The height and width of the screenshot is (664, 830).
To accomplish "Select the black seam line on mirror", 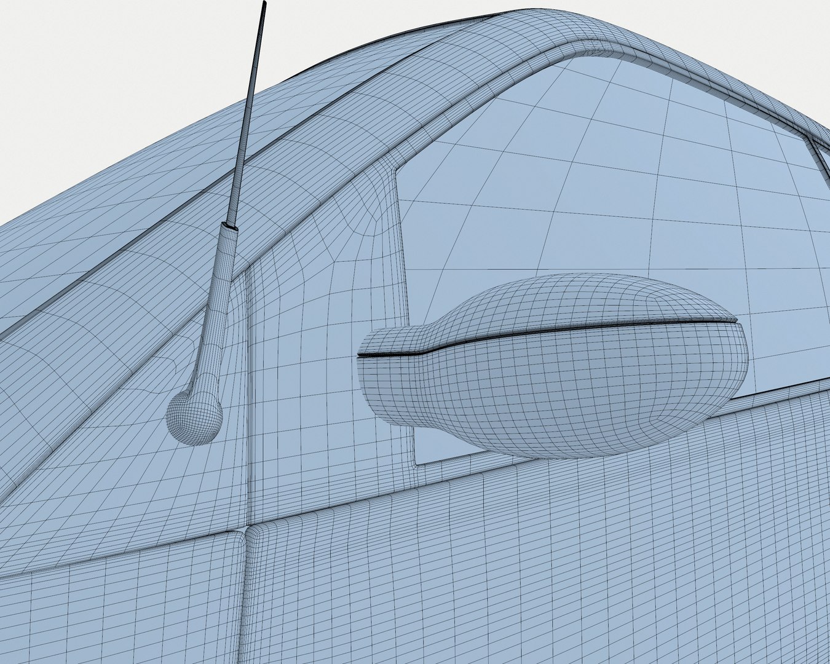I will coord(547,337).
